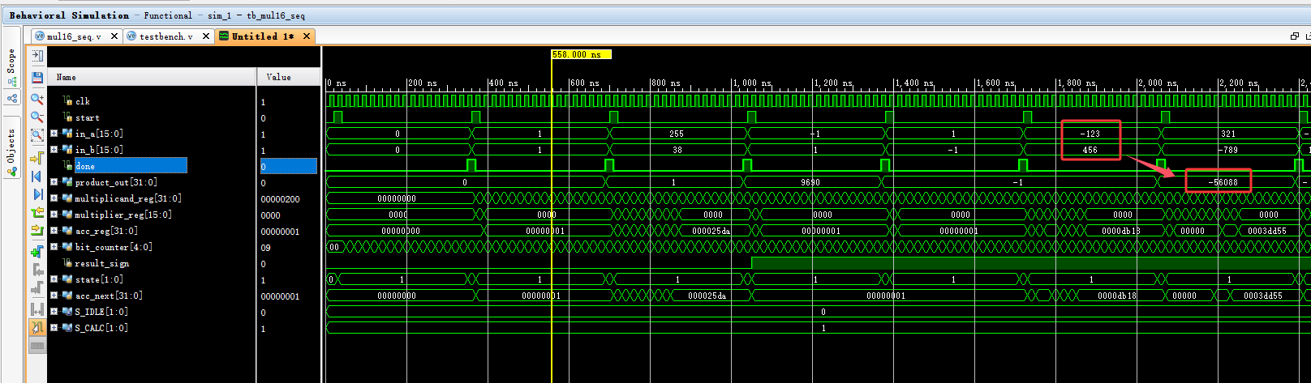Click the 38 segment of in_b waveform

(x=677, y=150)
